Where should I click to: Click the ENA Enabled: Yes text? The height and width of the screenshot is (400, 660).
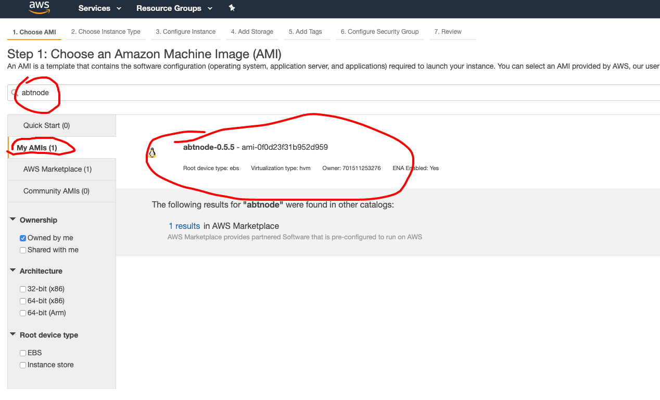click(416, 168)
